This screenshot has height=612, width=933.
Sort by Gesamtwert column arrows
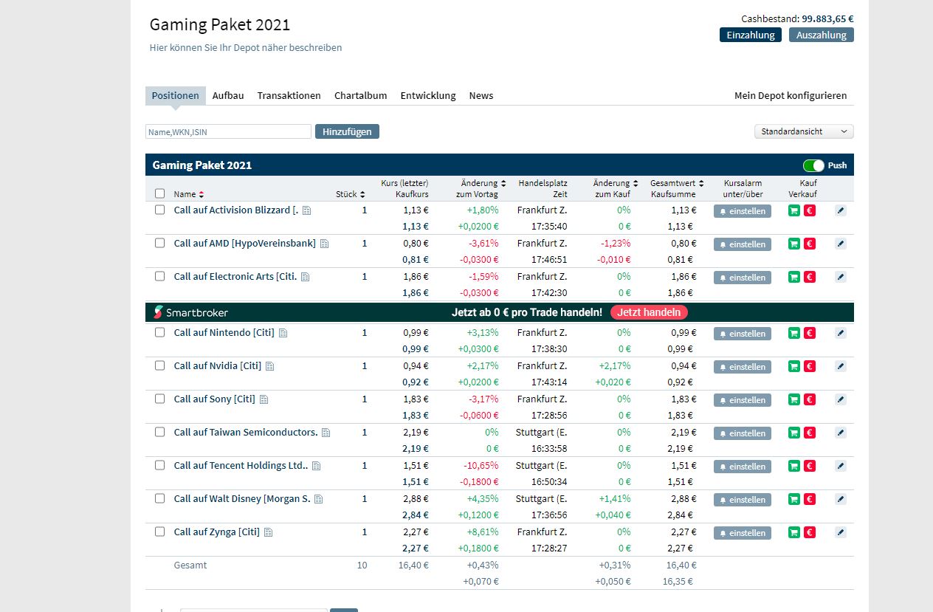coord(701,183)
